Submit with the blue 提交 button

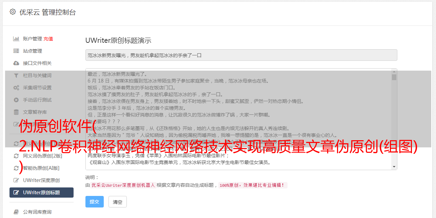pyautogui.click(x=94, y=202)
